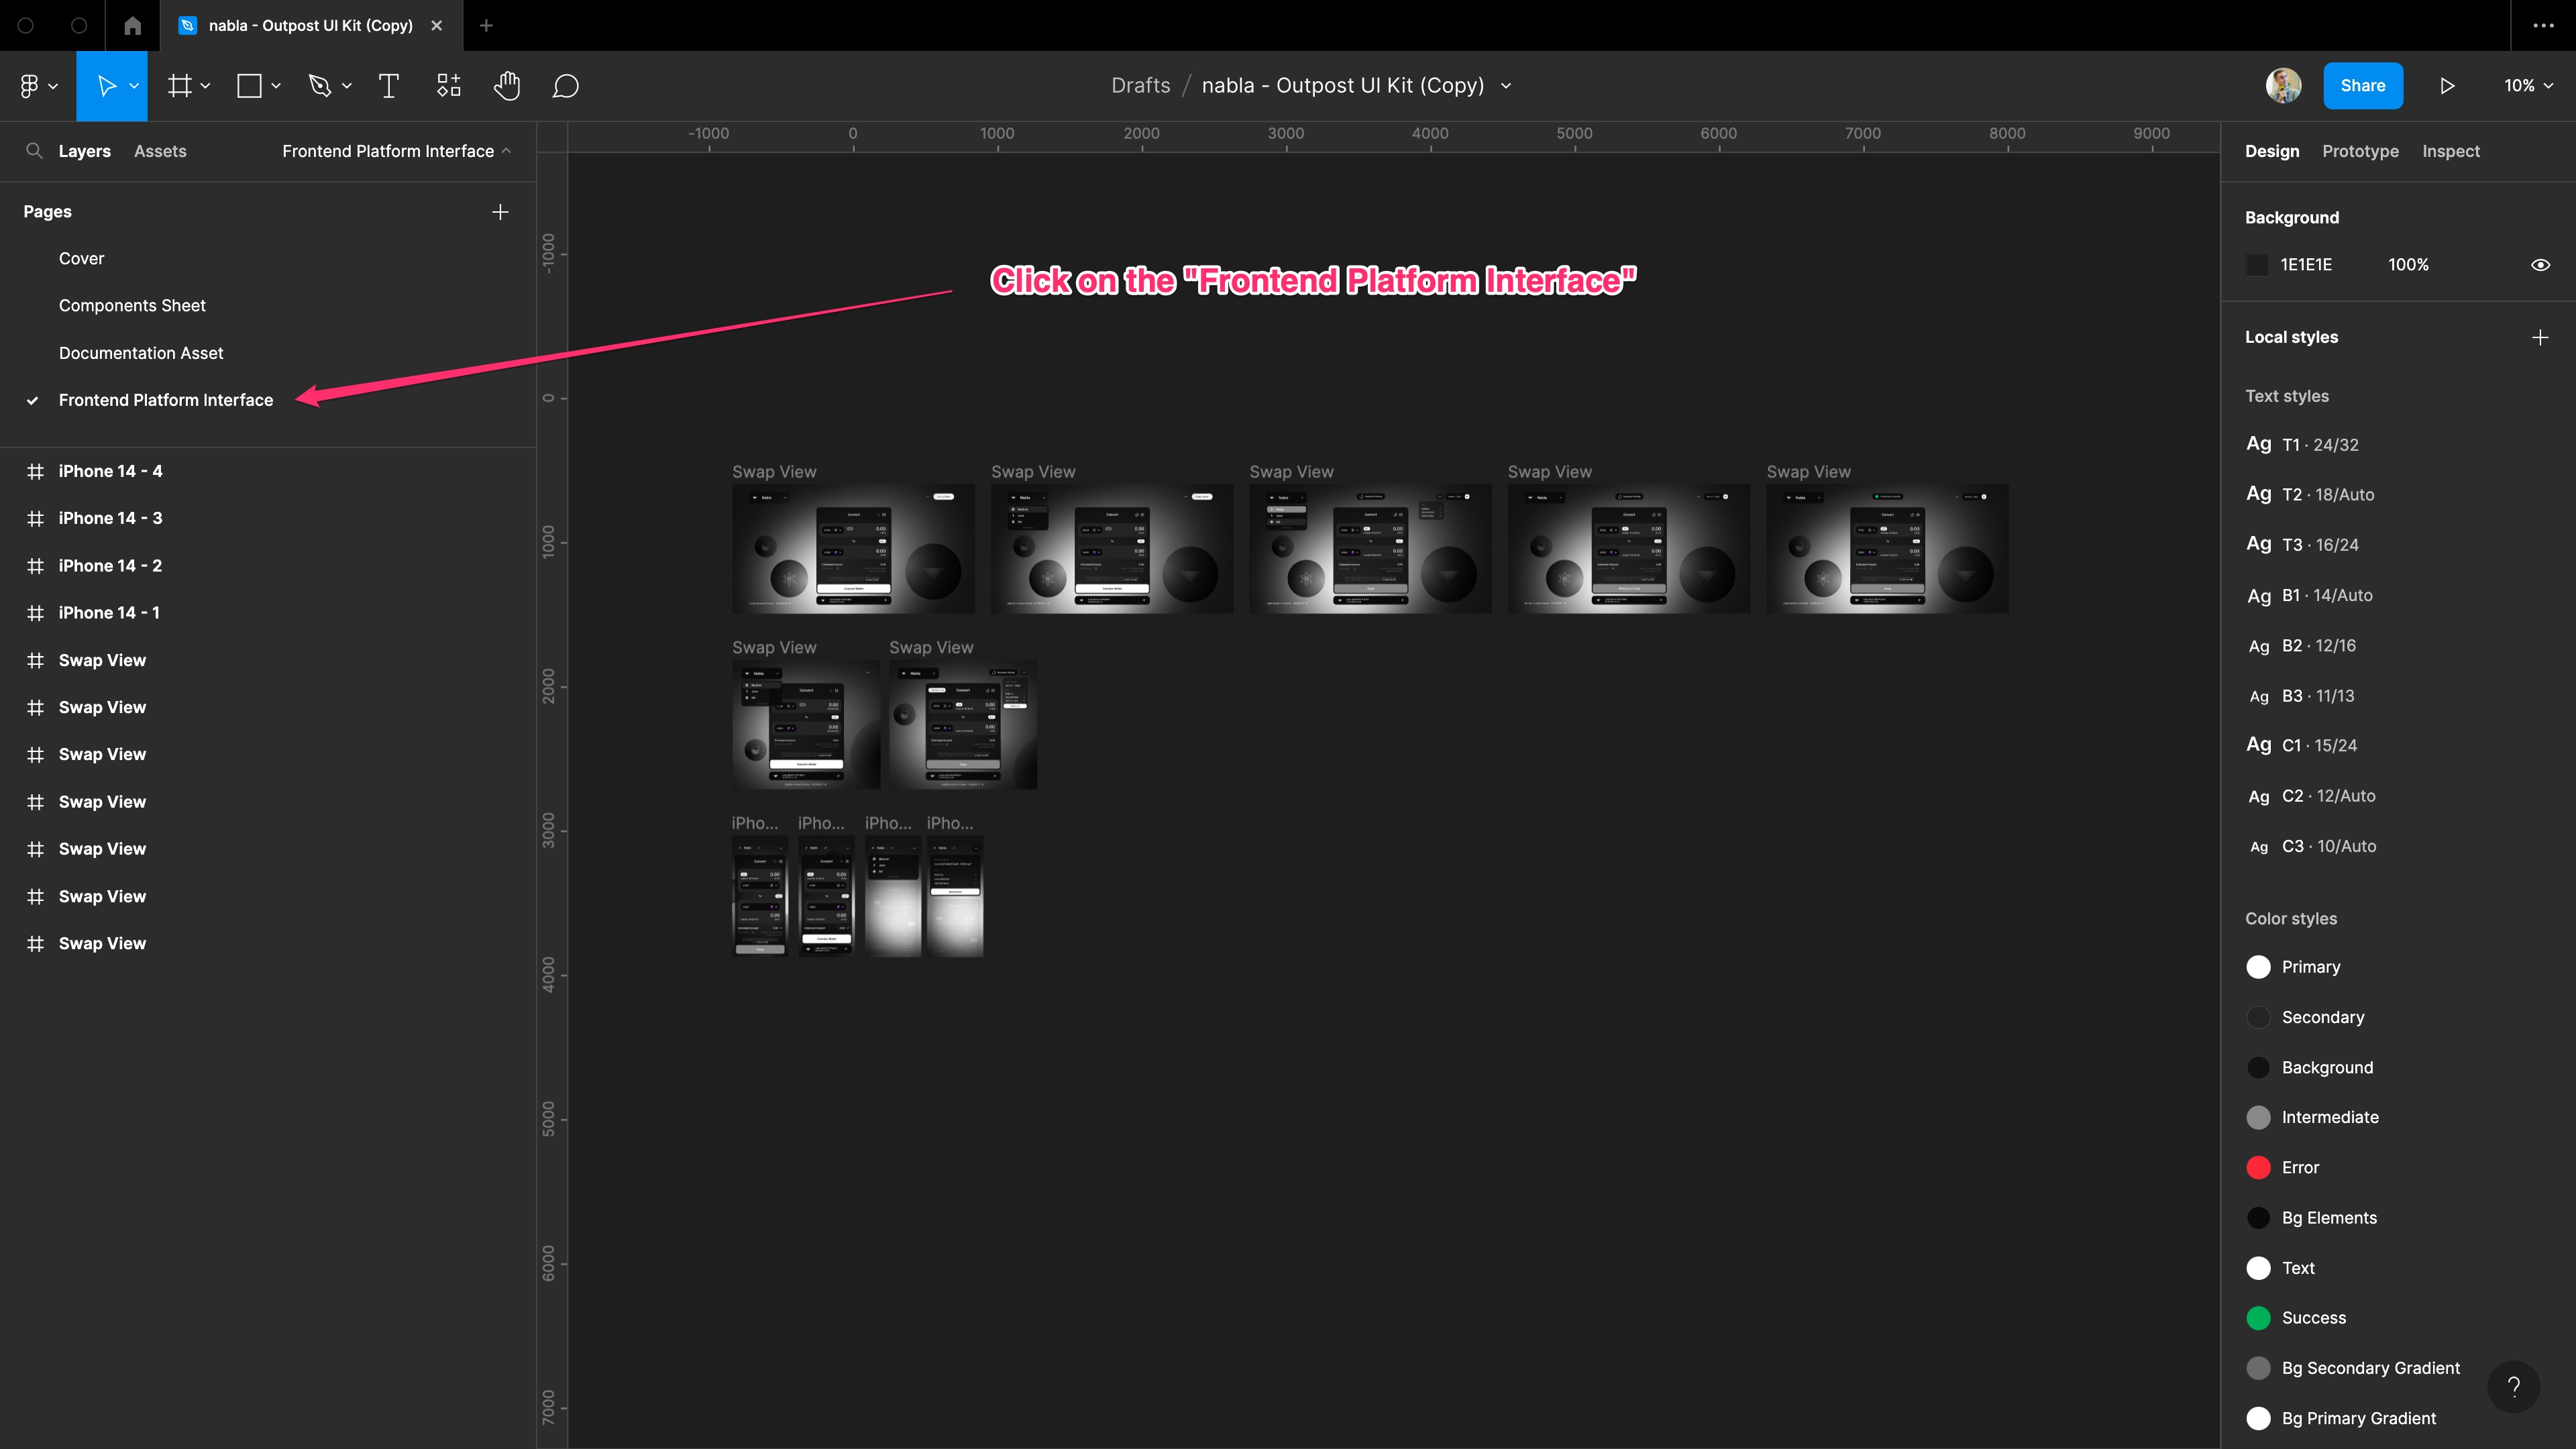Viewport: 2576px width, 1449px height.
Task: Switch to the Assets tab
Action: (x=160, y=151)
